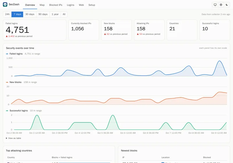The image size is (233, 163).
Task: Open the Map tab
Action: point(42,5)
